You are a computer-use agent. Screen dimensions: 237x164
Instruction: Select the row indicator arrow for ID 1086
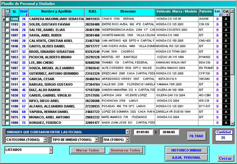pos(4,19)
